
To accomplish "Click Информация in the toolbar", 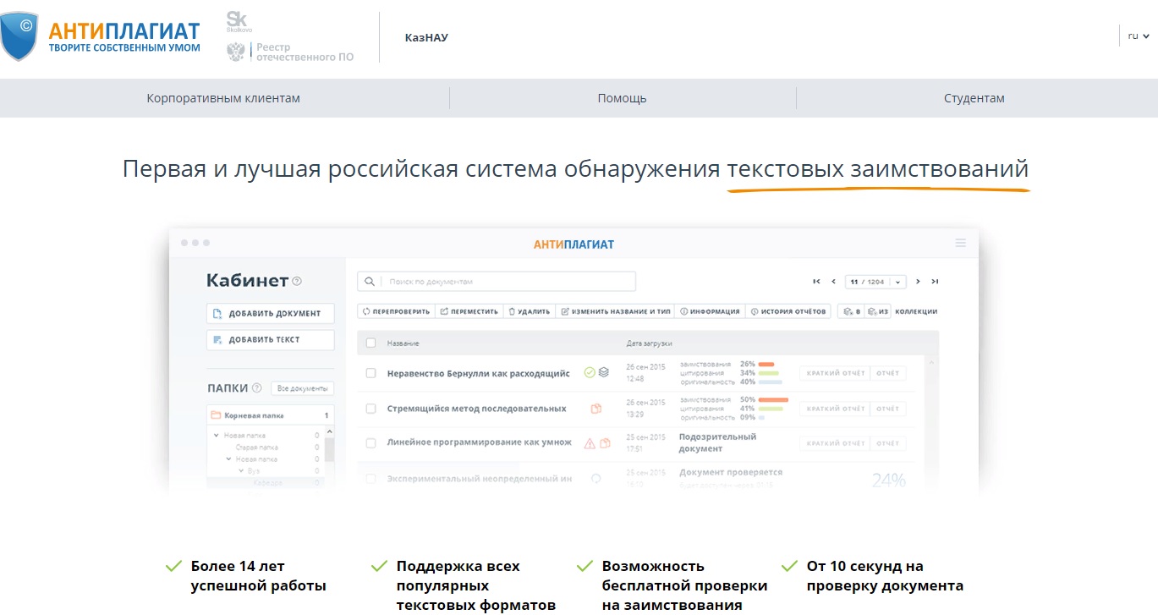I will [710, 311].
